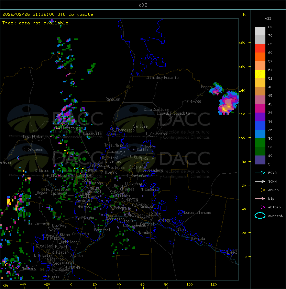This screenshot has width=286, height=289.
Task: Click the 'Uspallata' map label
Action: [x=32, y=137]
